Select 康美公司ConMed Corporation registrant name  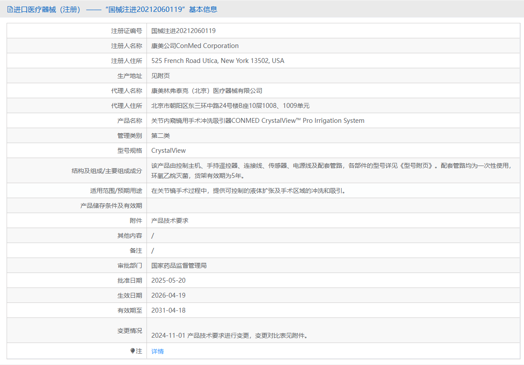(195, 46)
